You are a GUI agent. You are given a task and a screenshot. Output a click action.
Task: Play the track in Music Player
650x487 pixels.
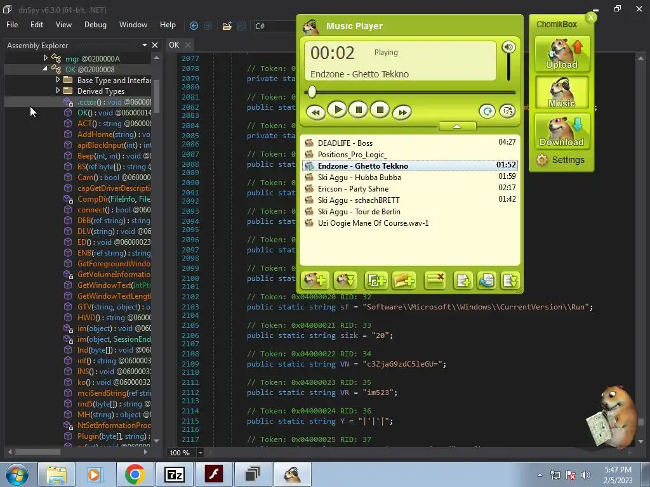tap(338, 110)
